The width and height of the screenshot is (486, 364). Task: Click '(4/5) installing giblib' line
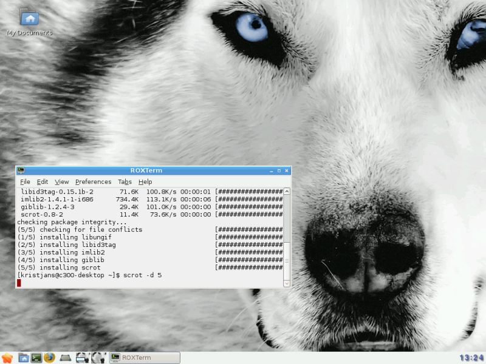pos(61,260)
